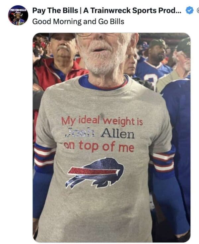Click the truncated handle beside the verified badge
Screen dimensions: 199x244
(x=197, y=11)
